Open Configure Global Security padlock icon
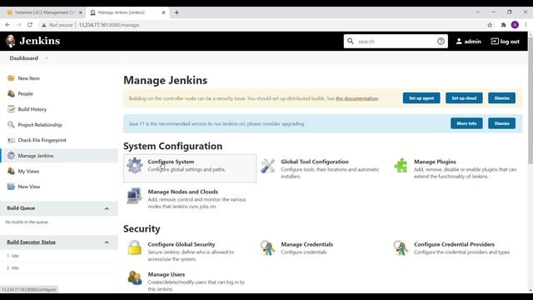The width and height of the screenshot is (533, 300). click(135, 247)
